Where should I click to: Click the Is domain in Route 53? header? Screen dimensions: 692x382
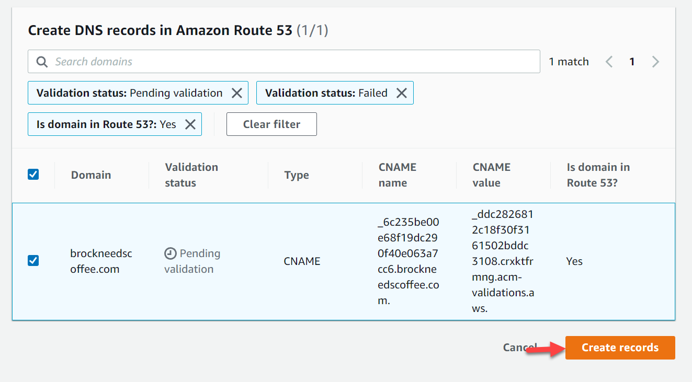point(598,175)
